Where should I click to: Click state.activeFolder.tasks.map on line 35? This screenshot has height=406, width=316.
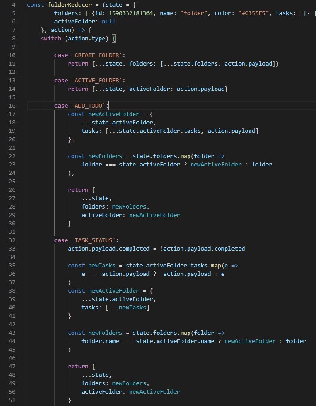click(173, 265)
